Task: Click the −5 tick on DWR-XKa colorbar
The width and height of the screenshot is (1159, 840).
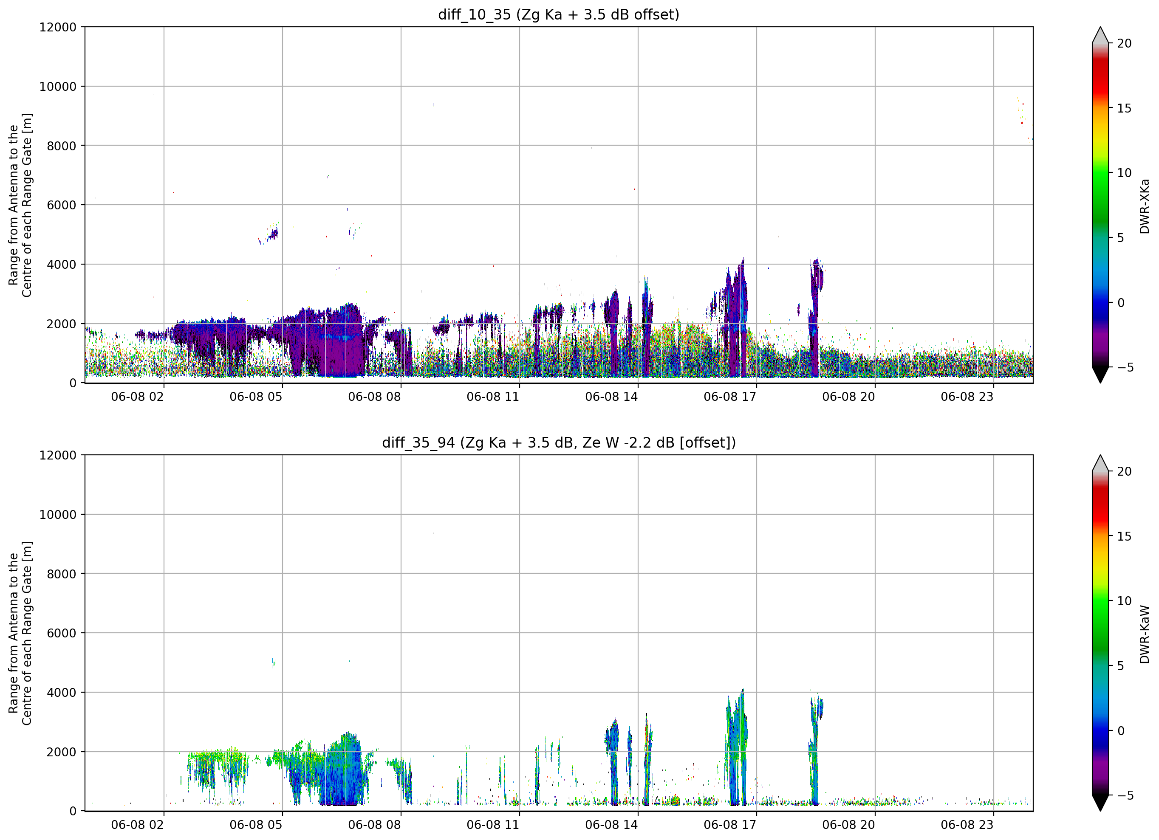Action: [1125, 367]
